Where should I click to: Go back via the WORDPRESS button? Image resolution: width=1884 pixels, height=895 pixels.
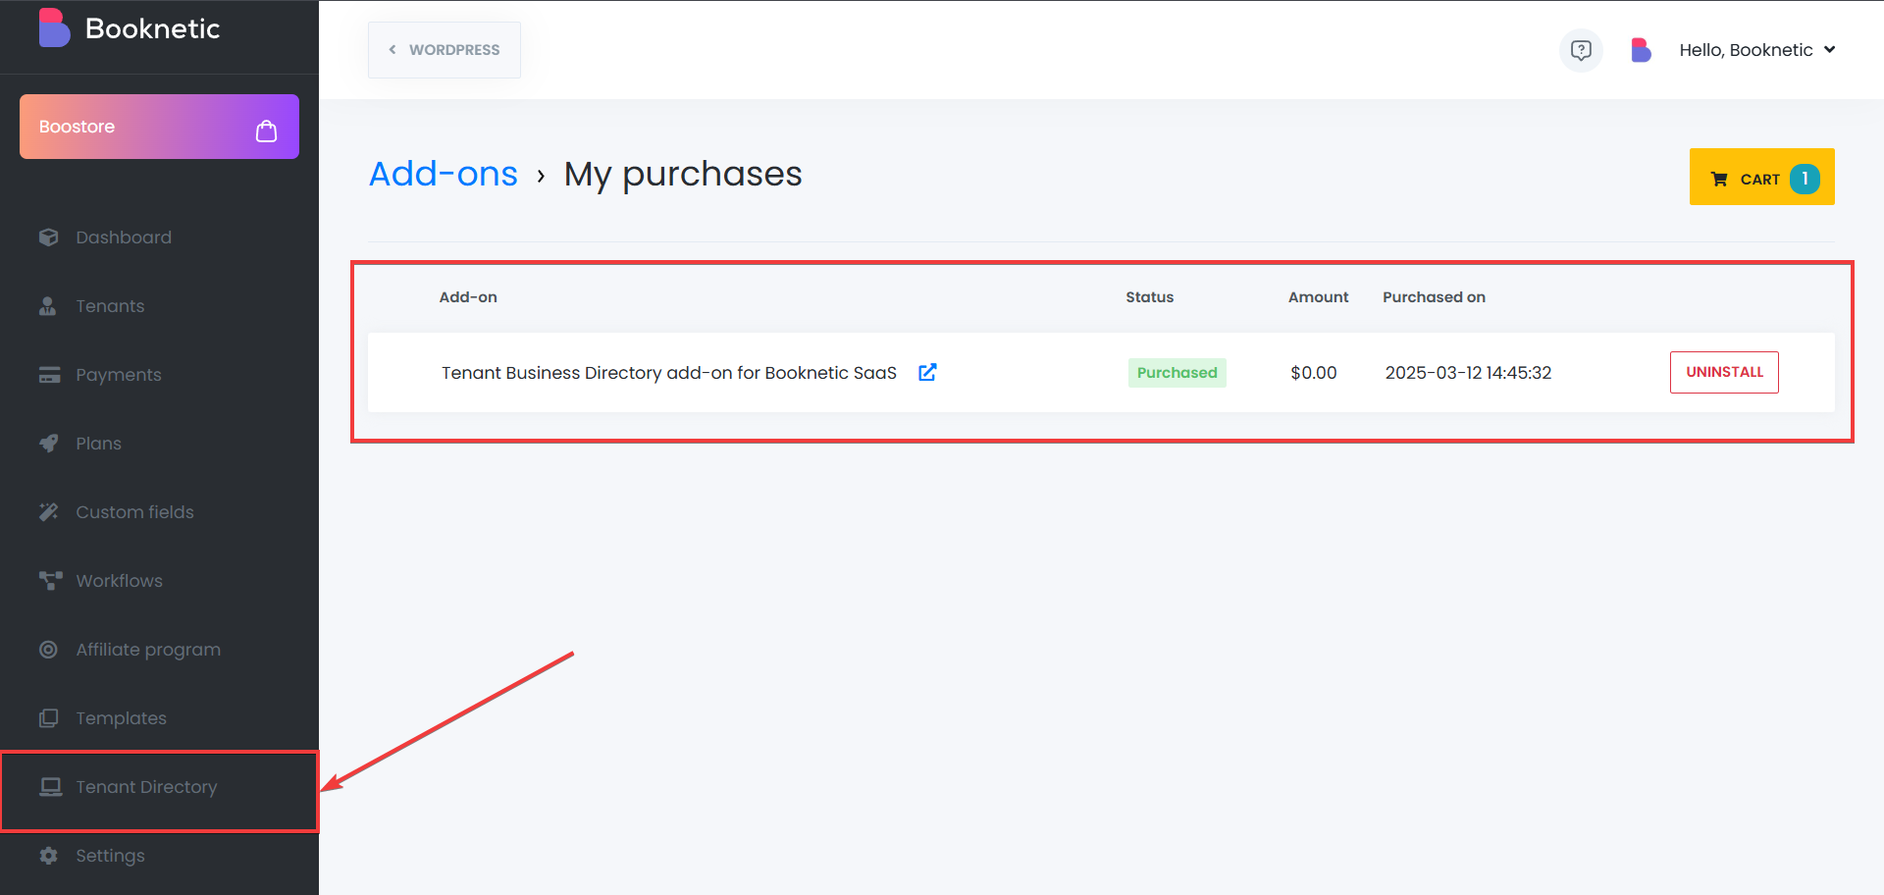(445, 50)
